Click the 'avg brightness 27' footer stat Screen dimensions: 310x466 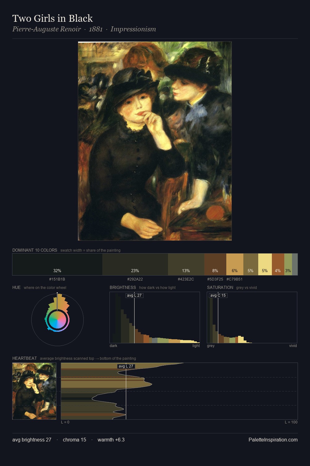tap(32, 440)
